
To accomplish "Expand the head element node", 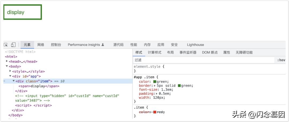I will 7,61.
